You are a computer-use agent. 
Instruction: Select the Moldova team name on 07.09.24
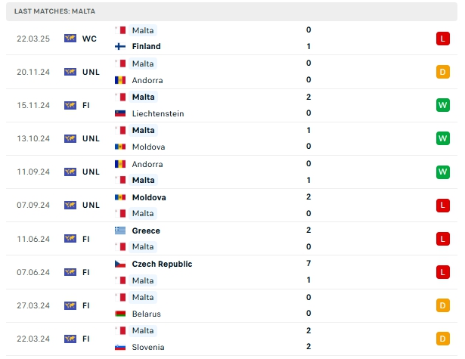(149, 197)
